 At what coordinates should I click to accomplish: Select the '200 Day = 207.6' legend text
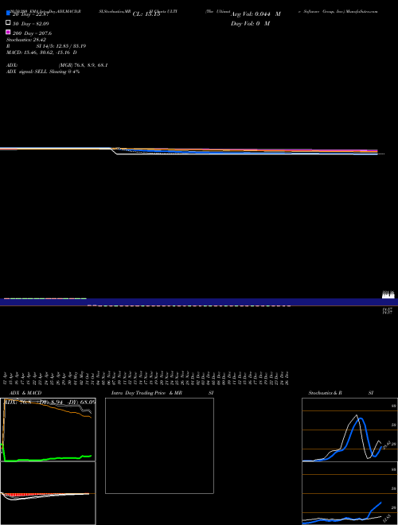pyautogui.click(x=32, y=33)
